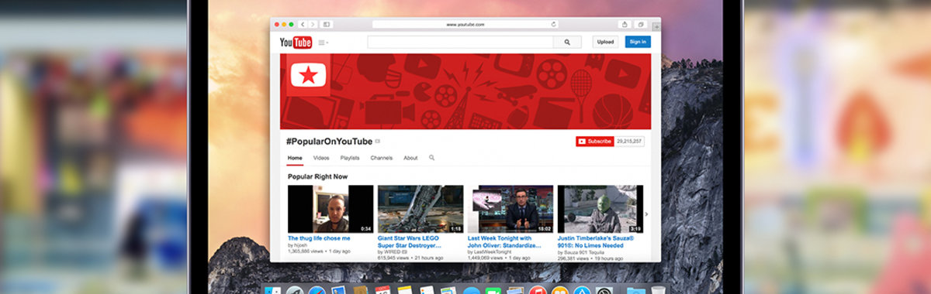Click verified badge beside channel name
Viewport: 931px width, 294px height.
coord(378,142)
